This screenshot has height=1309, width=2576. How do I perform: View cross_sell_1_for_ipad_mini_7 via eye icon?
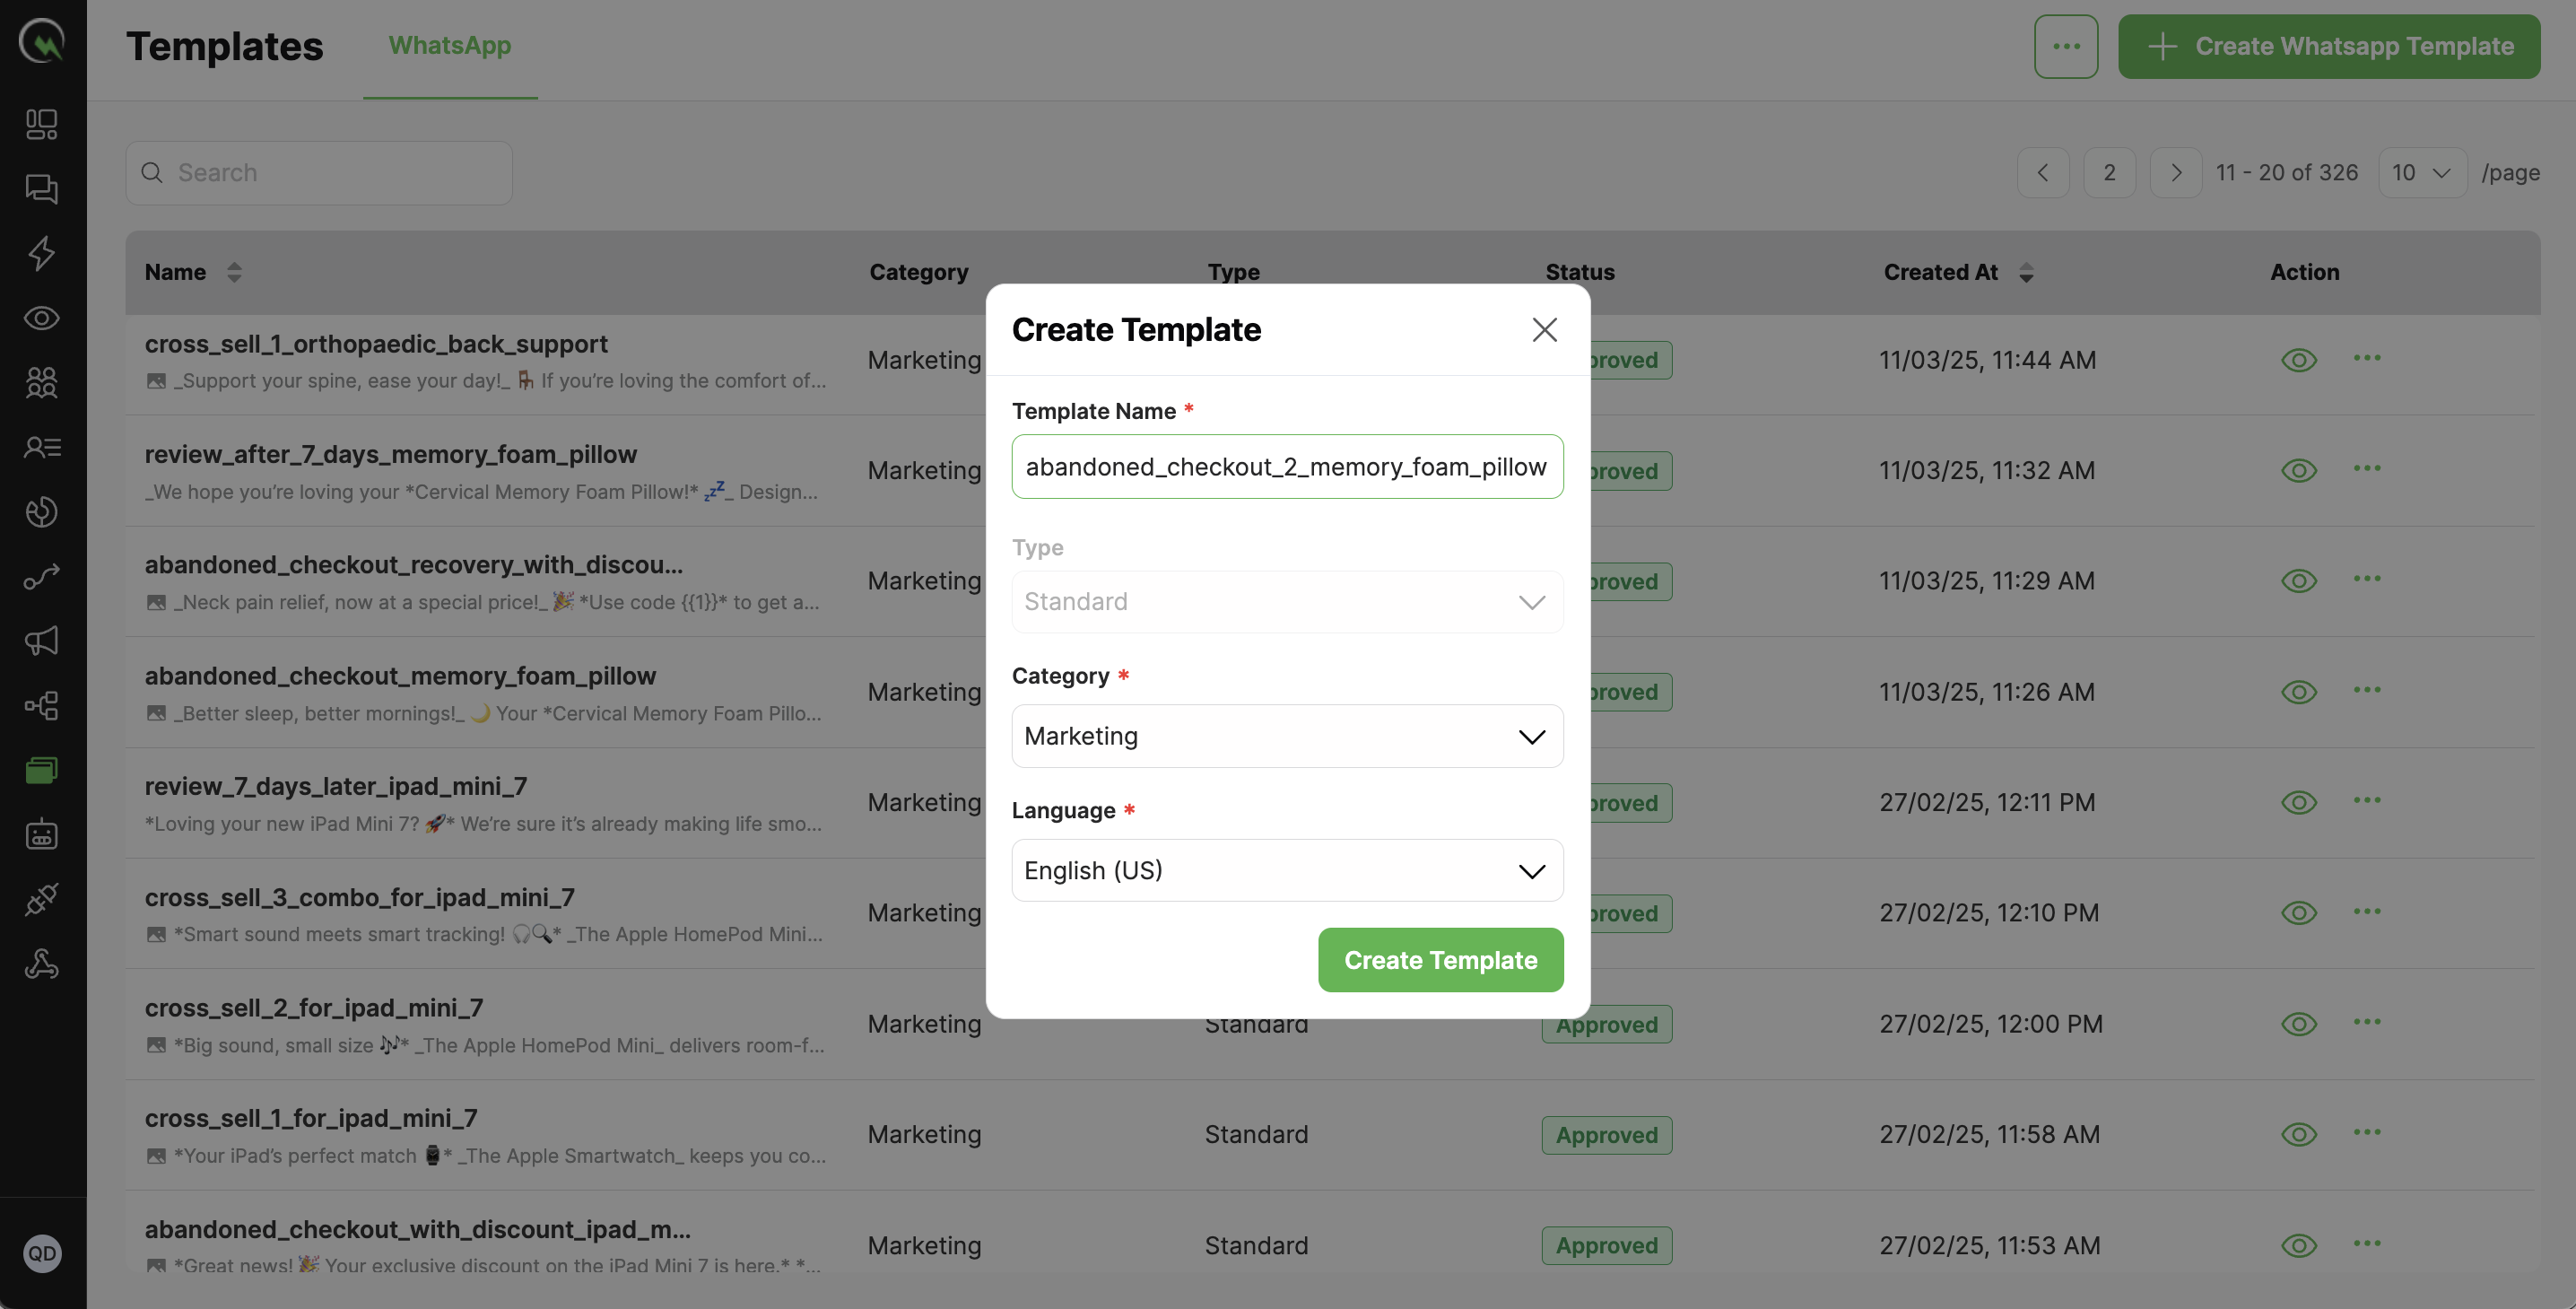coord(2299,1134)
